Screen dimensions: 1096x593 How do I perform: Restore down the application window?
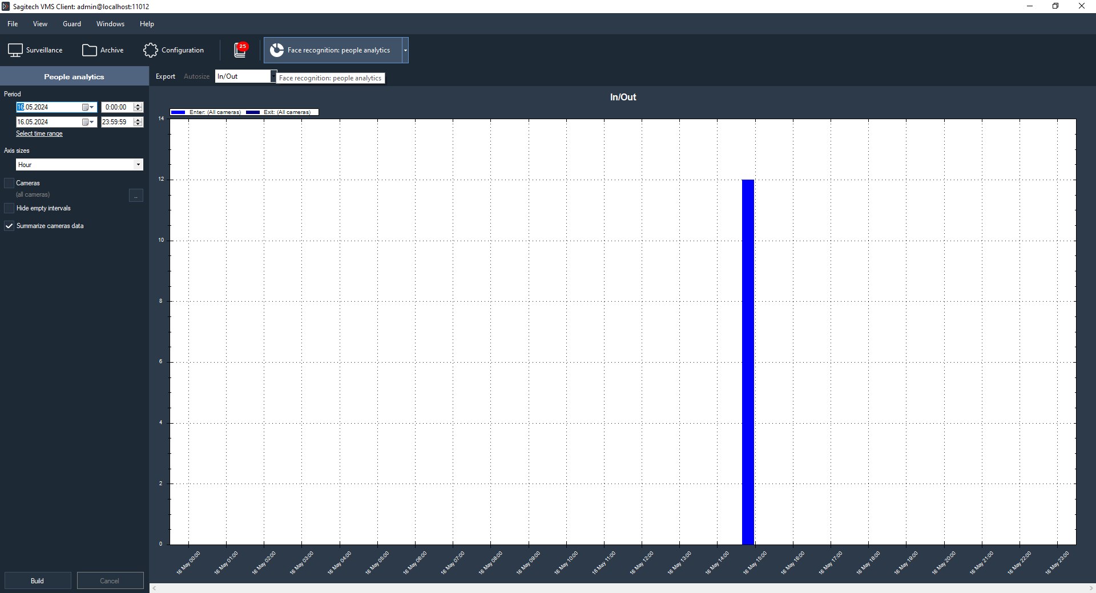[1055, 6]
